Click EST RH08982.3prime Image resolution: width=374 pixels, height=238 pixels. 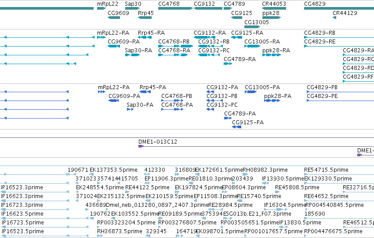(245, 175)
